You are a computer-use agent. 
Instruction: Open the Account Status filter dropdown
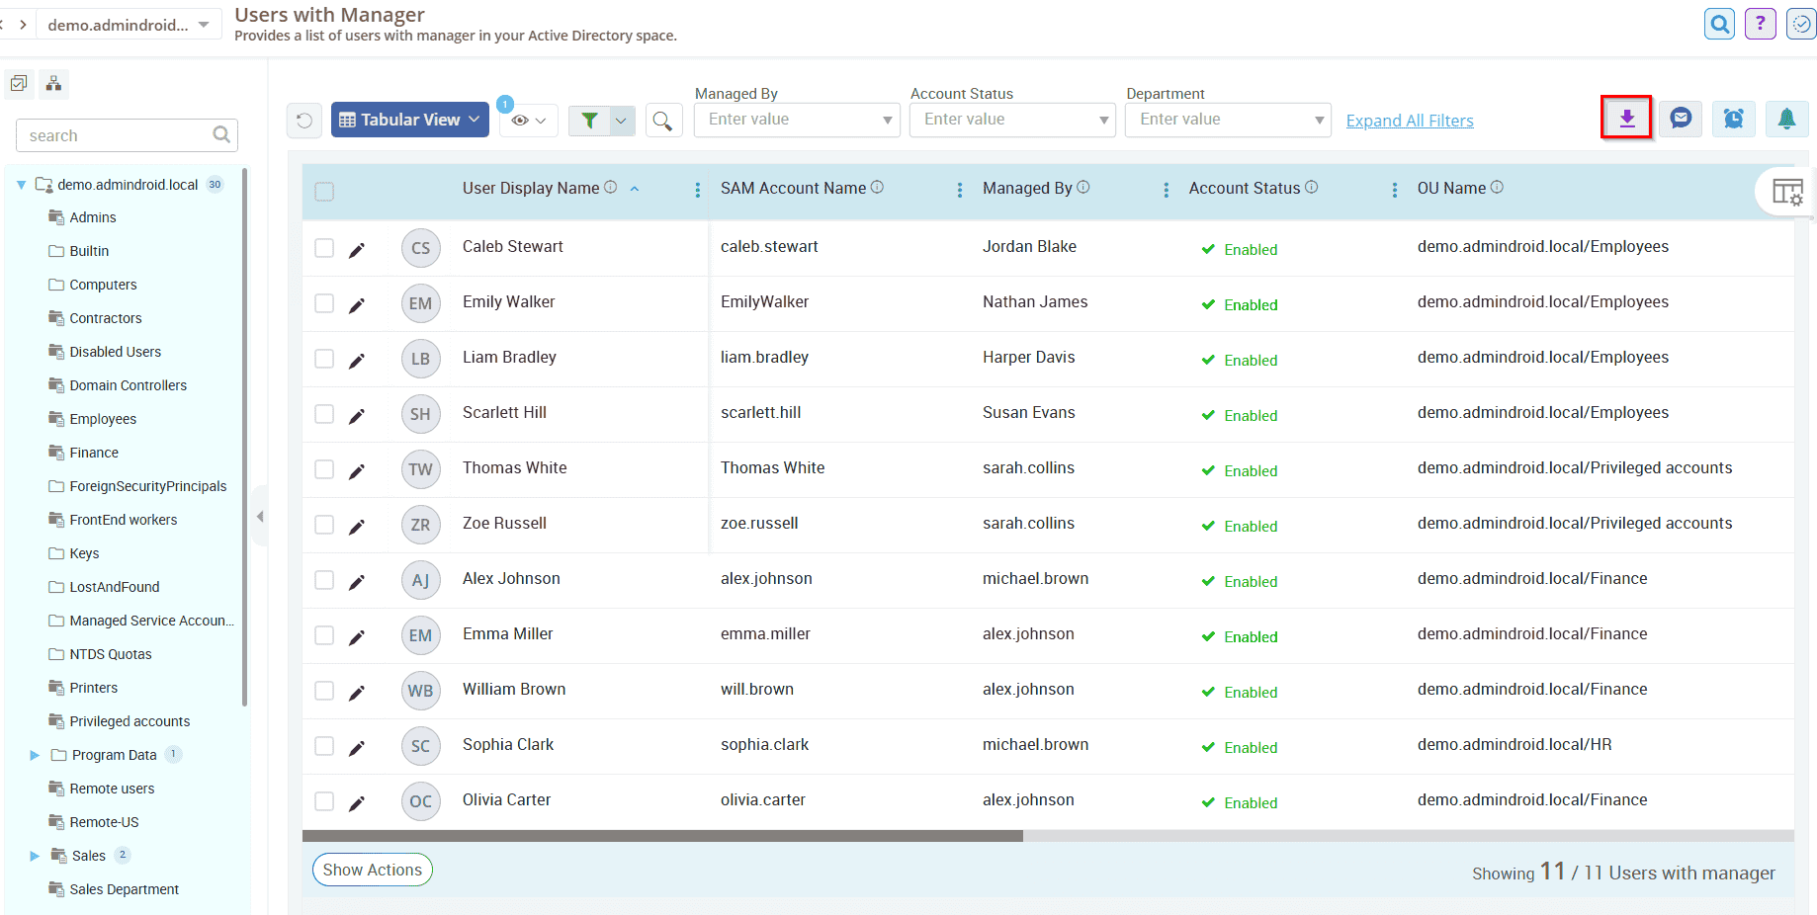(x=1103, y=119)
